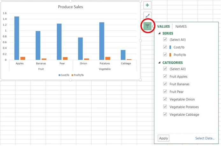Click the Chart Elements plus icon
Image resolution: width=221 pixels, height=146 pixels.
[147, 5]
